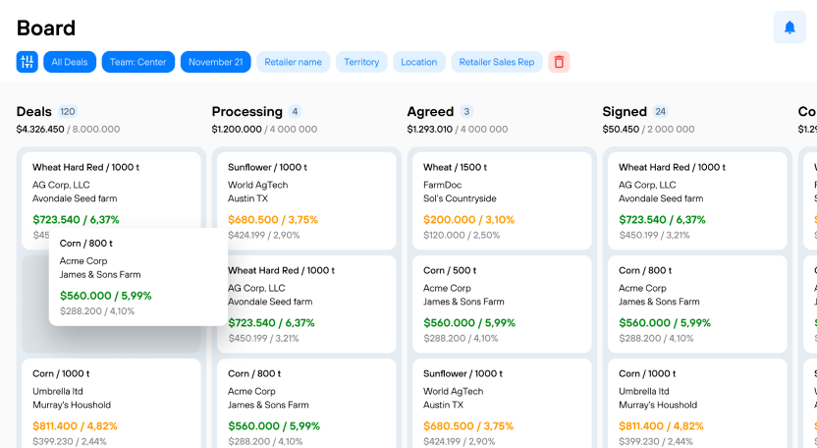The image size is (817, 448).
Task: Select the Agreed column header
Action: [x=430, y=112]
